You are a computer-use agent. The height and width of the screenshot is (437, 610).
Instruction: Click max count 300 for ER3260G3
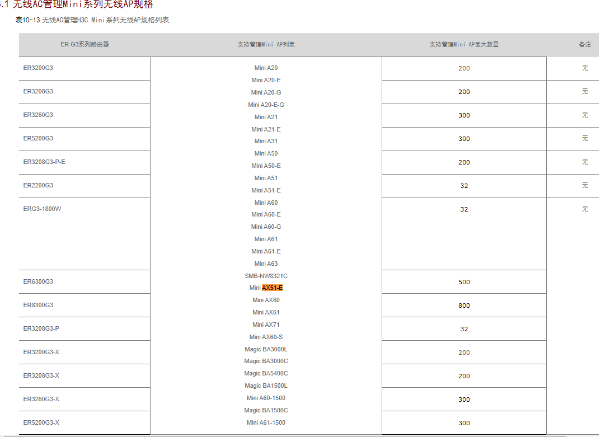coord(464,116)
